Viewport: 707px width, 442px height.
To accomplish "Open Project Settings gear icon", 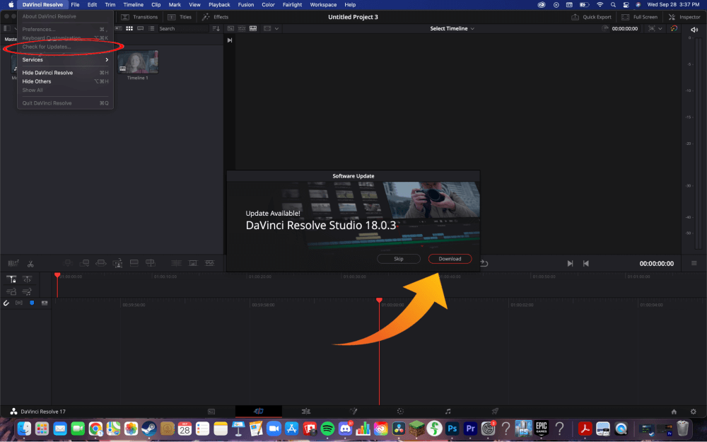I will (693, 412).
